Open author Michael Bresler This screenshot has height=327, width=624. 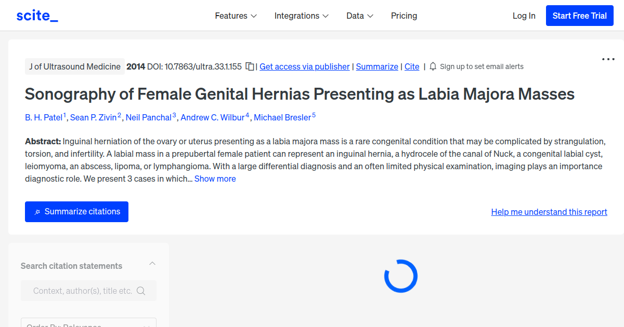click(x=282, y=117)
